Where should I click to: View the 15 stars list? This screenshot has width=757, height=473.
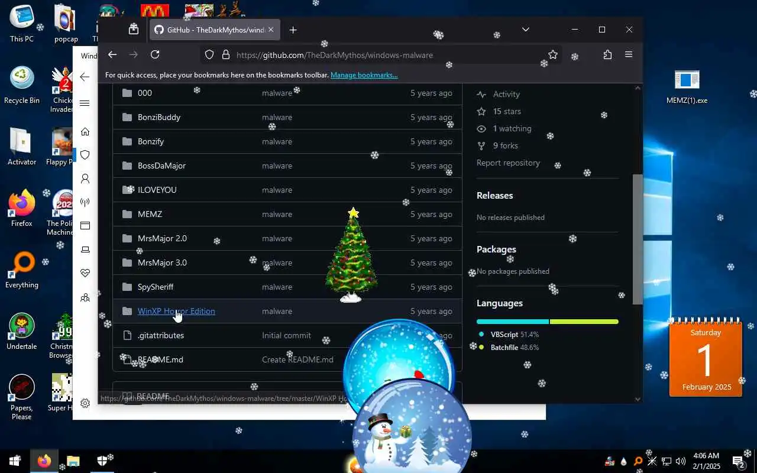pyautogui.click(x=507, y=111)
